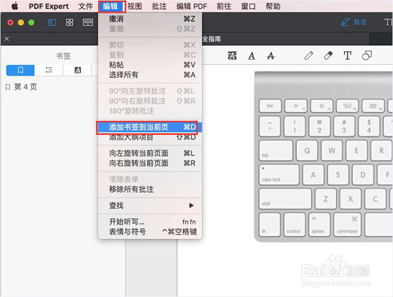Screen dimensions: 393x297
Task: Click the 书签 sidebar heading
Action: point(63,56)
